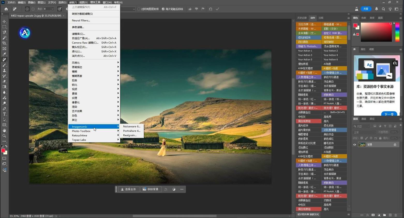404x218 pixels.
Task: Select the Horizontal Type tool
Action: pyautogui.click(x=4, y=114)
